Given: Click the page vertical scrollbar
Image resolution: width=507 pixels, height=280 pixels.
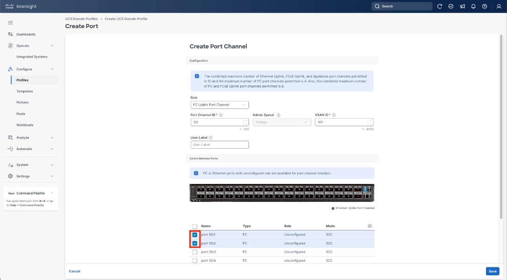Looking at the screenshot, I should (x=501, y=126).
